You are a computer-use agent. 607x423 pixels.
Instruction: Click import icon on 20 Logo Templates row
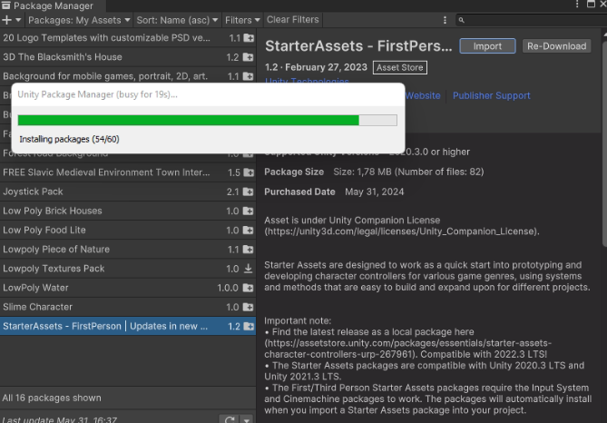[x=248, y=38]
